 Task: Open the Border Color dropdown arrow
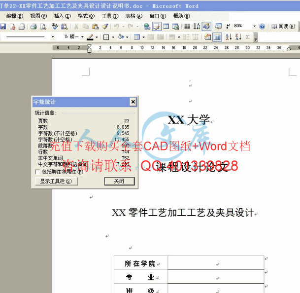(97, 37)
